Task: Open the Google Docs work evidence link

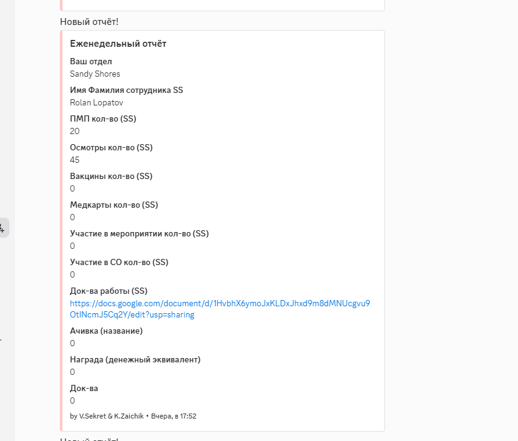Action: 219,303
